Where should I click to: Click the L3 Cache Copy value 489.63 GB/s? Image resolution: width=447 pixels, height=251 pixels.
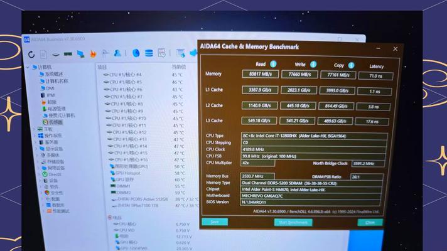click(x=335, y=121)
